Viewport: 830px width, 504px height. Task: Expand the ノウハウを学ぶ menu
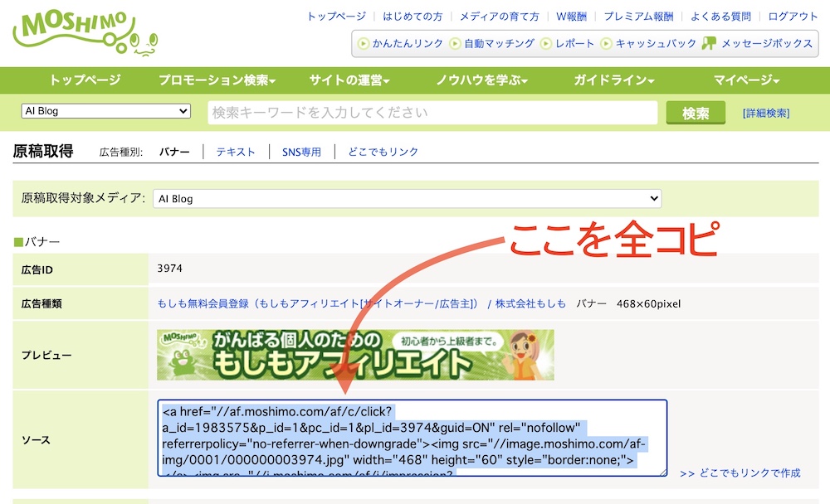pos(481,80)
